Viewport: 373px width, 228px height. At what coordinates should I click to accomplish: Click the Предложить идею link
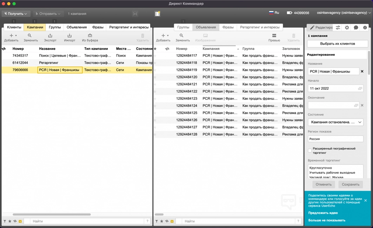[x=323, y=213]
